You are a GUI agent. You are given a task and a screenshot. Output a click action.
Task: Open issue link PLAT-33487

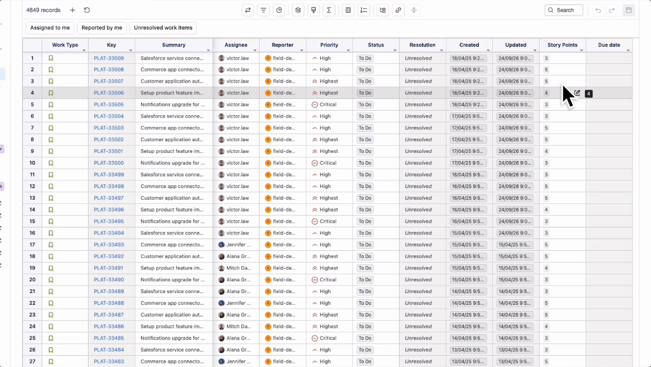pyautogui.click(x=108, y=315)
